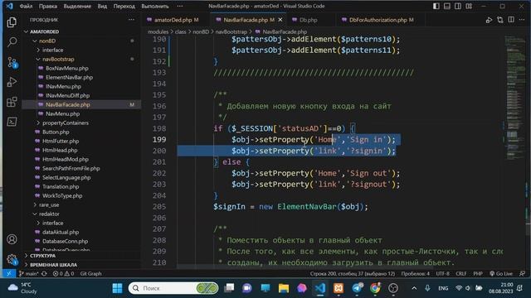Click CRLF end-of-line selector
The width and height of the screenshot is (531, 298).
[461, 273]
